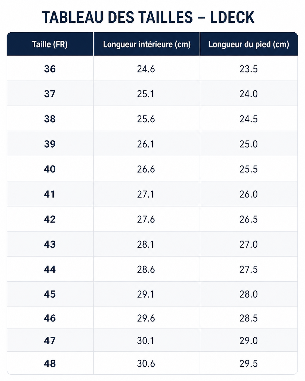Viewport: 305px width, 381px height.
Task: Click the title TABLEAU DES TAILLES – LDECK
Action: (148, 17)
